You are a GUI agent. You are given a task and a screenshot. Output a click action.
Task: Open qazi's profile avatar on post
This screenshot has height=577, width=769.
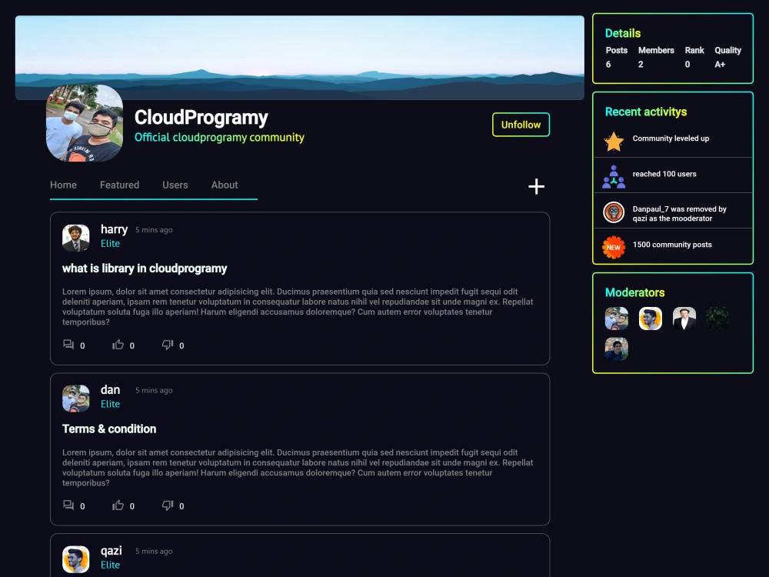(76, 559)
